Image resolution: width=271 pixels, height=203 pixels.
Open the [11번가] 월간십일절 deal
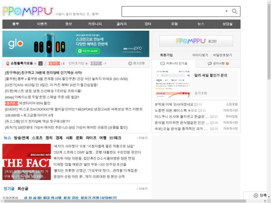coord(51,85)
